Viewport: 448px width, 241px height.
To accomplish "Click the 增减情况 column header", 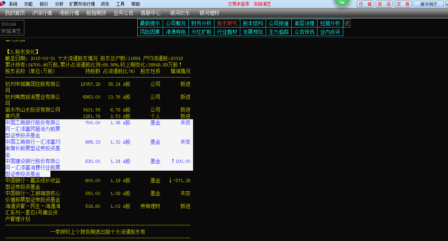I will 181,71.
